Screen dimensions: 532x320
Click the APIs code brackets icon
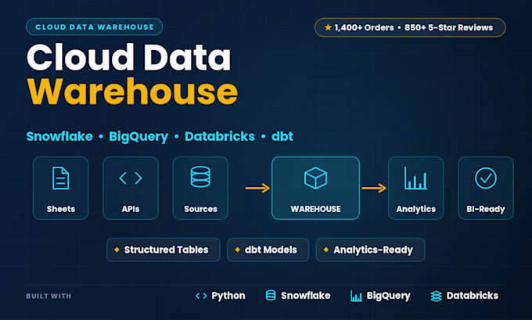(x=131, y=178)
